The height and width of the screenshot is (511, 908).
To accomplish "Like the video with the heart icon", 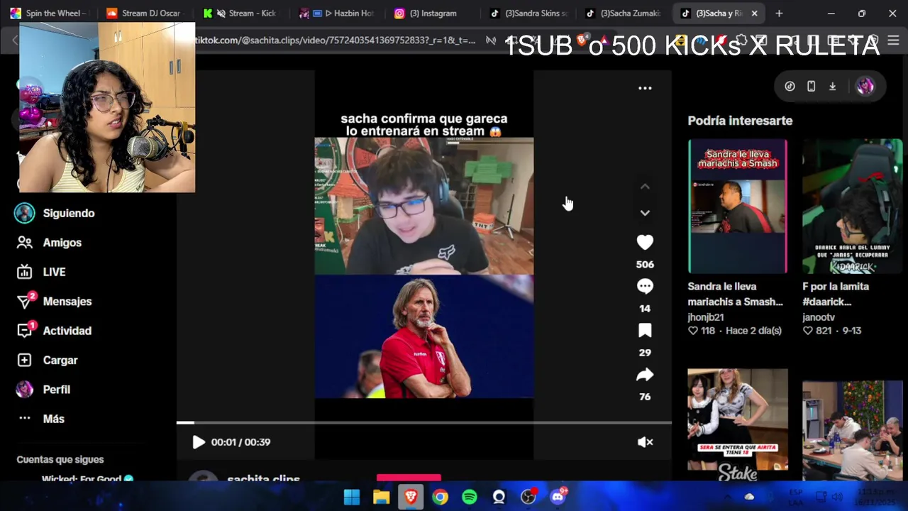I will [x=645, y=243].
